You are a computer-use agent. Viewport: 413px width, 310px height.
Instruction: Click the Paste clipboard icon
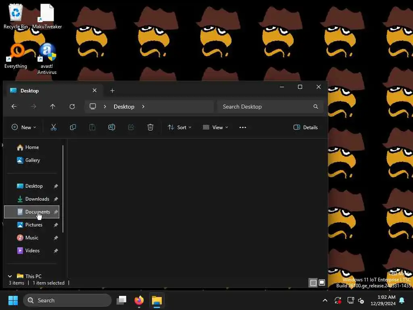pyautogui.click(x=92, y=127)
